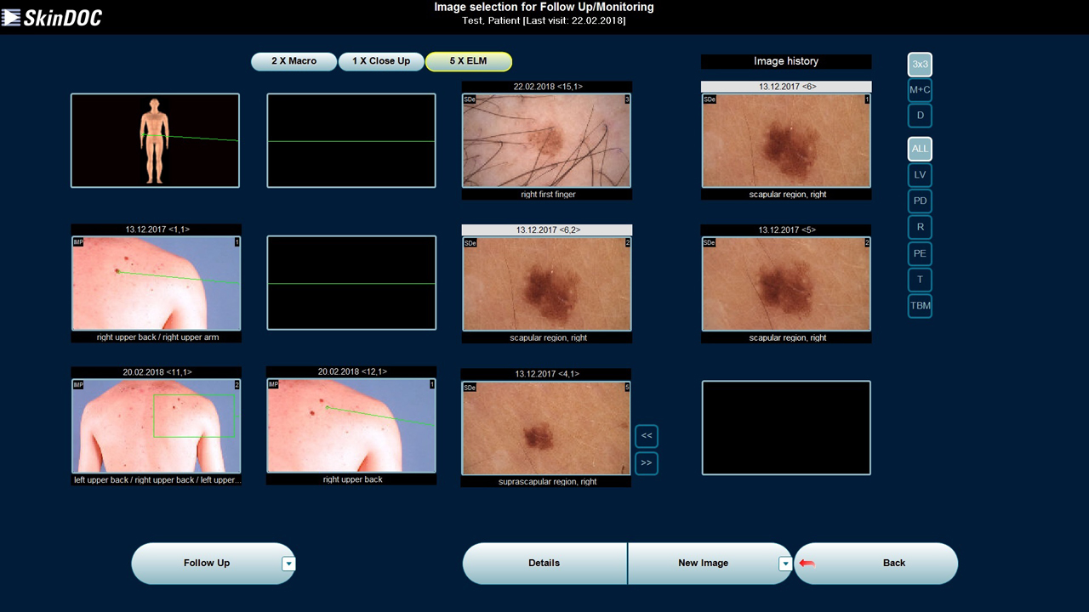Image resolution: width=1089 pixels, height=612 pixels.
Task: Open the Follow Up dropdown arrow
Action: click(288, 564)
